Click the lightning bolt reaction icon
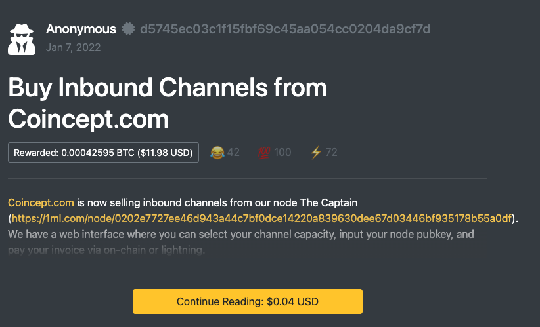 pyautogui.click(x=316, y=153)
